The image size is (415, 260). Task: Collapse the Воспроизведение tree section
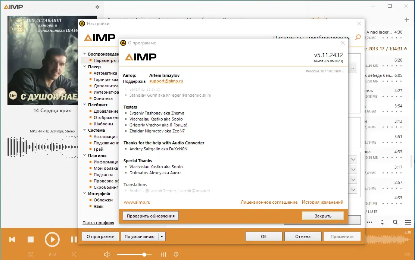pyautogui.click(x=84, y=54)
